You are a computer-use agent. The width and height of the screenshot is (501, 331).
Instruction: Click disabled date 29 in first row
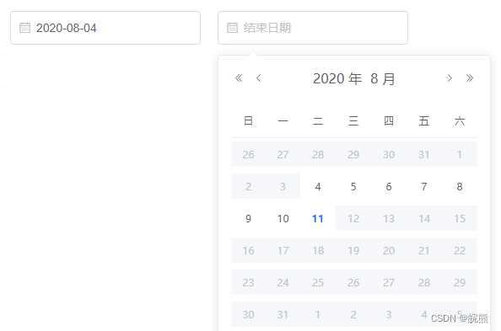pyautogui.click(x=353, y=154)
